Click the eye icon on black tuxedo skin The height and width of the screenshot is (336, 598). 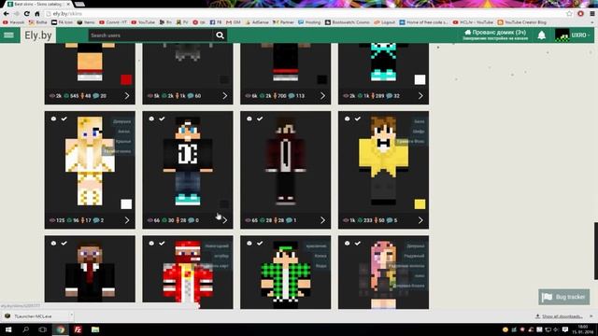coord(53,243)
